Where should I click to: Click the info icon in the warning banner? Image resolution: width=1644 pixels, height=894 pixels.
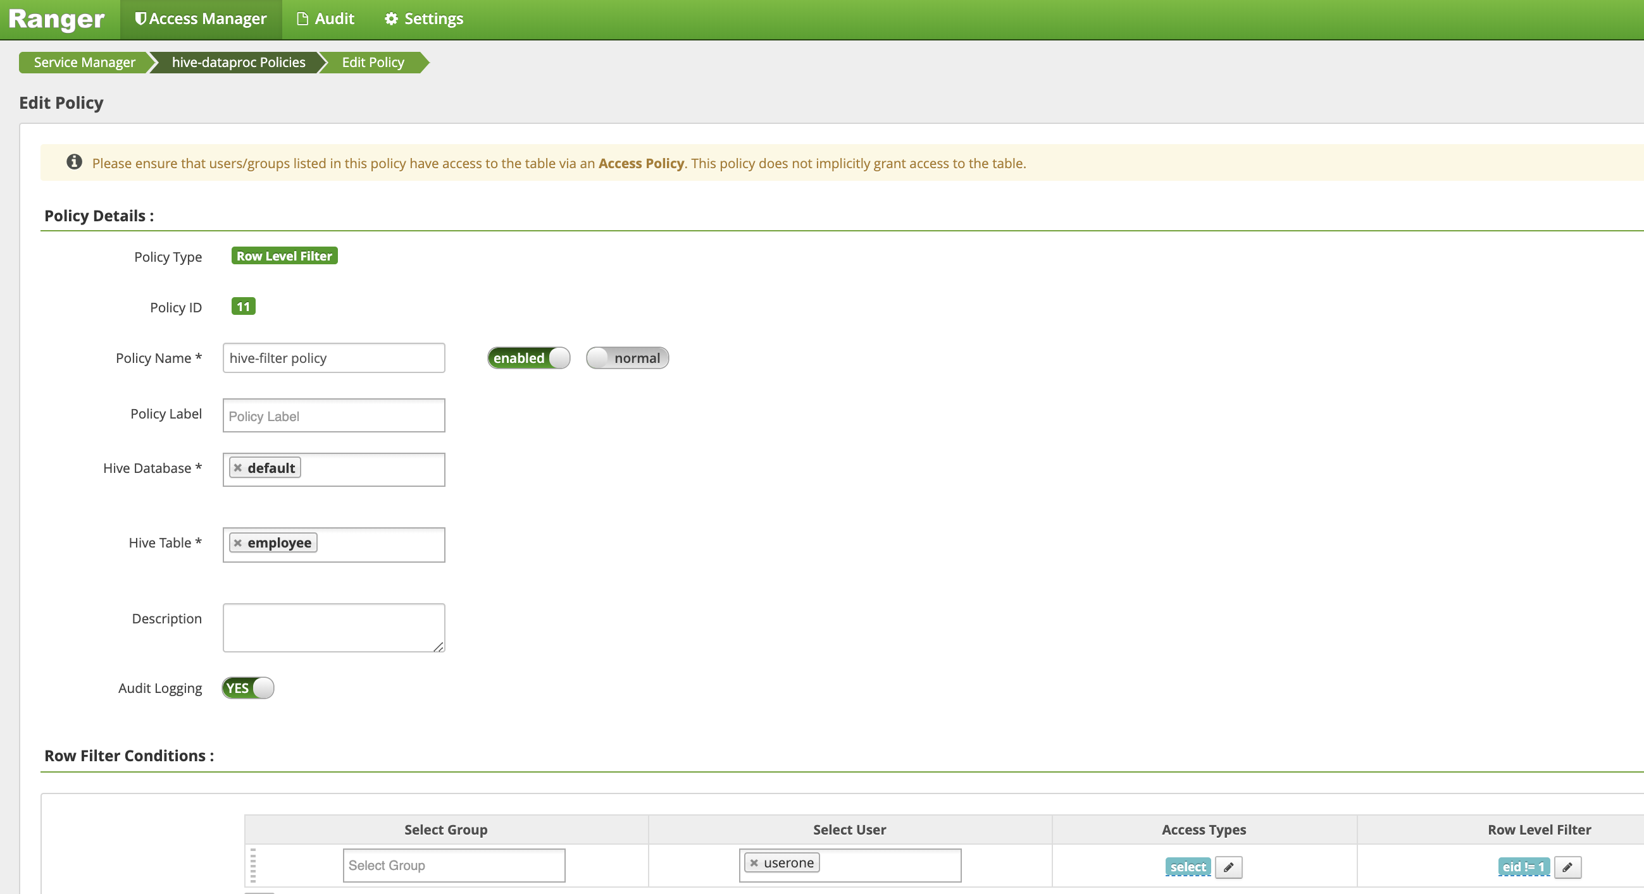[74, 162]
